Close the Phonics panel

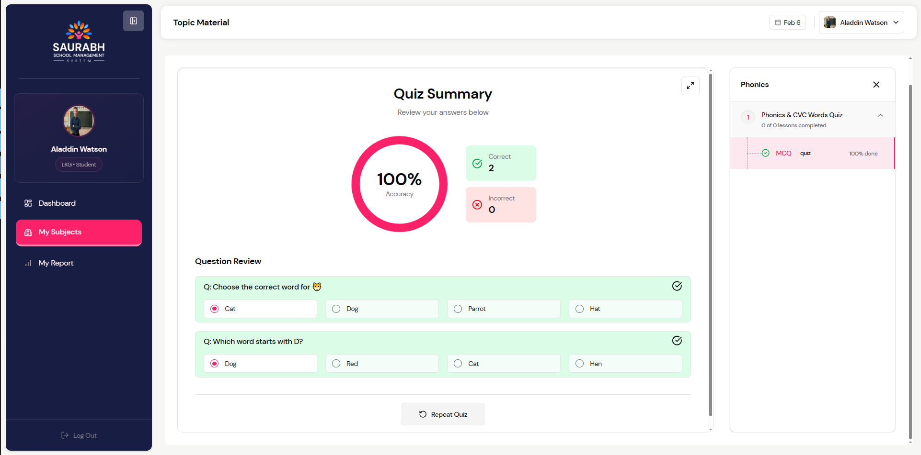(876, 85)
